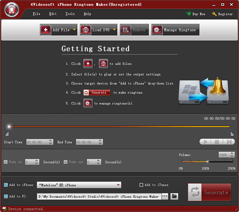Click the Volume slider handle
Image resolution: width=239 pixels, height=212 pixels.
point(207,161)
